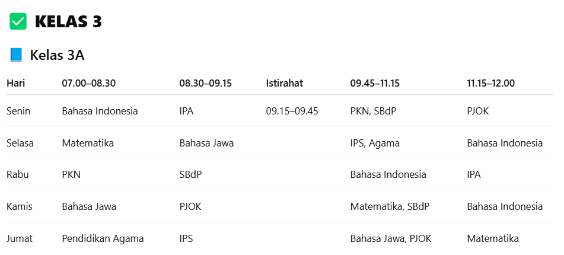Select the Rabu row label
The width and height of the screenshot is (564, 255).
point(18,175)
